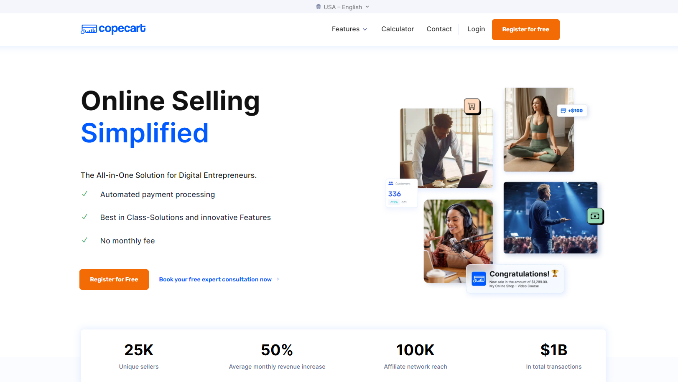
Task: Expand the Features navigation dropdown
Action: 349,29
